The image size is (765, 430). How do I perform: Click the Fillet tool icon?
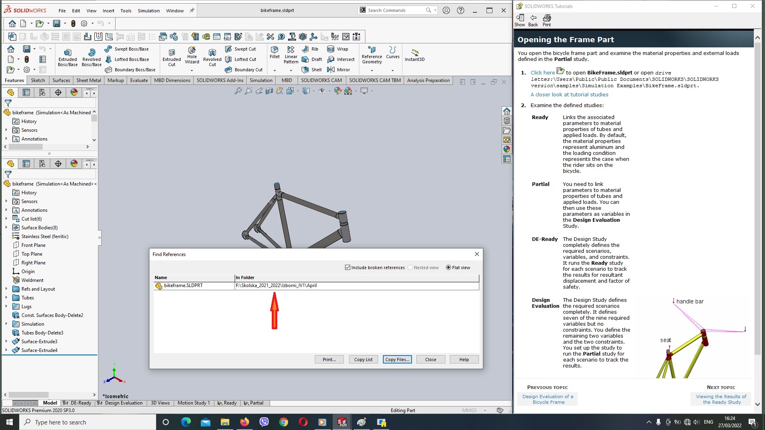click(273, 52)
